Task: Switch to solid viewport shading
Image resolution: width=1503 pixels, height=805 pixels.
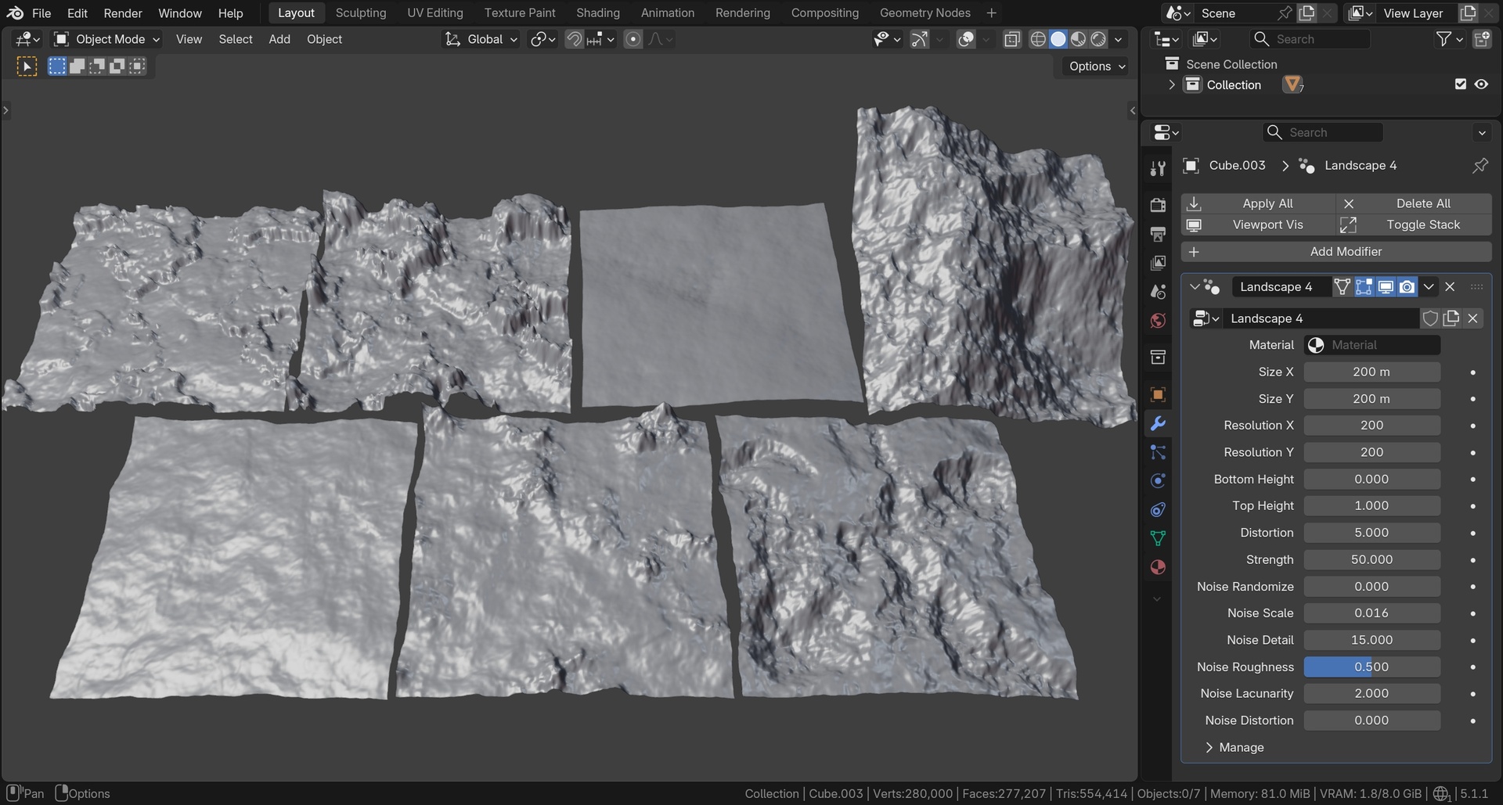Action: click(1058, 39)
